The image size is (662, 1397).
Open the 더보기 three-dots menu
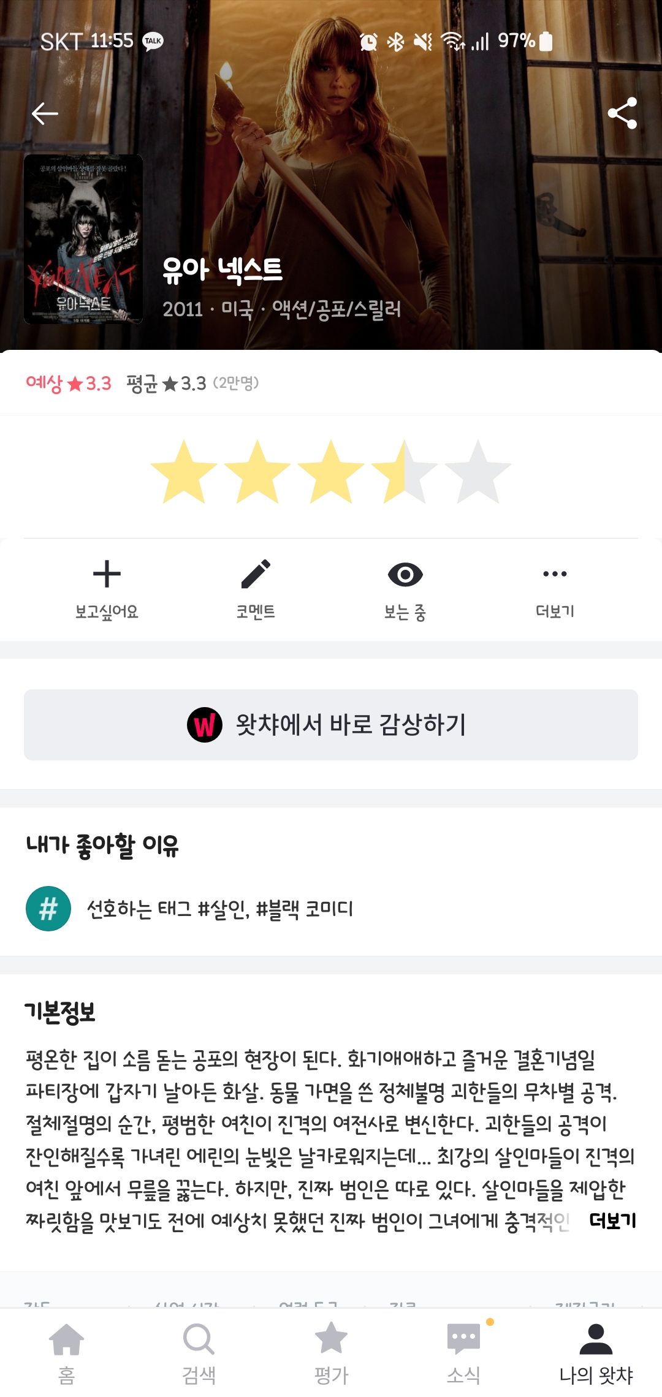(555, 575)
